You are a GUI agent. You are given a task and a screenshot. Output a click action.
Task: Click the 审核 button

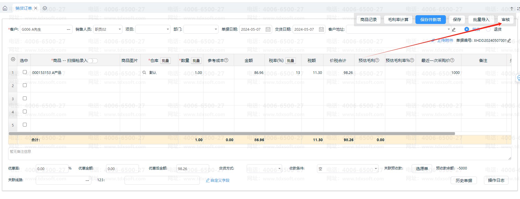click(x=506, y=20)
